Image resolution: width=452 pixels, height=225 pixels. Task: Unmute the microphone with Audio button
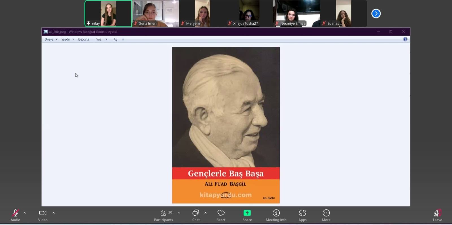[x=15, y=216]
